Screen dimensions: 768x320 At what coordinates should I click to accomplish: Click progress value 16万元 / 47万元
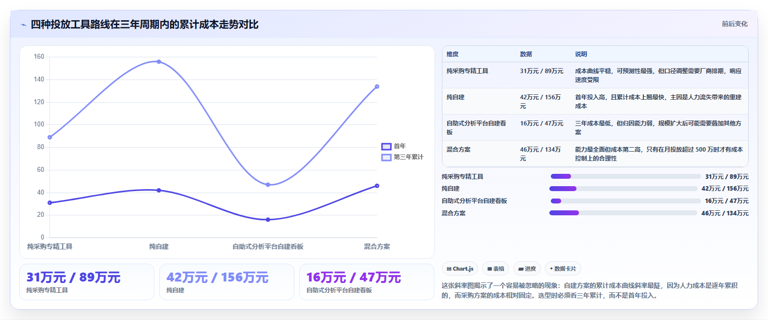click(726, 201)
